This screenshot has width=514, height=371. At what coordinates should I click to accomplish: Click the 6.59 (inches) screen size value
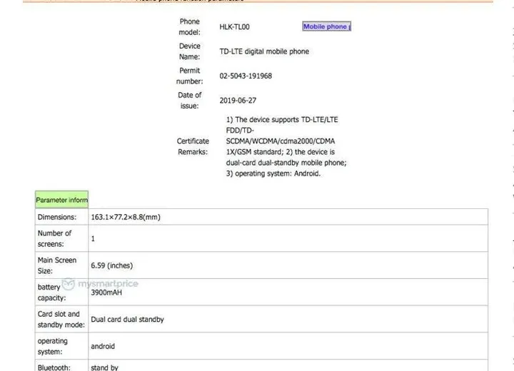coord(111,265)
